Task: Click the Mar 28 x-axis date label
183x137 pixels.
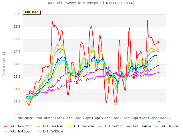Action: point(22,118)
